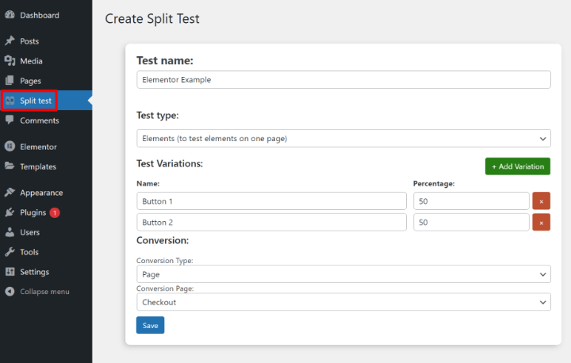Open the Plugins menu item

[x=33, y=212]
